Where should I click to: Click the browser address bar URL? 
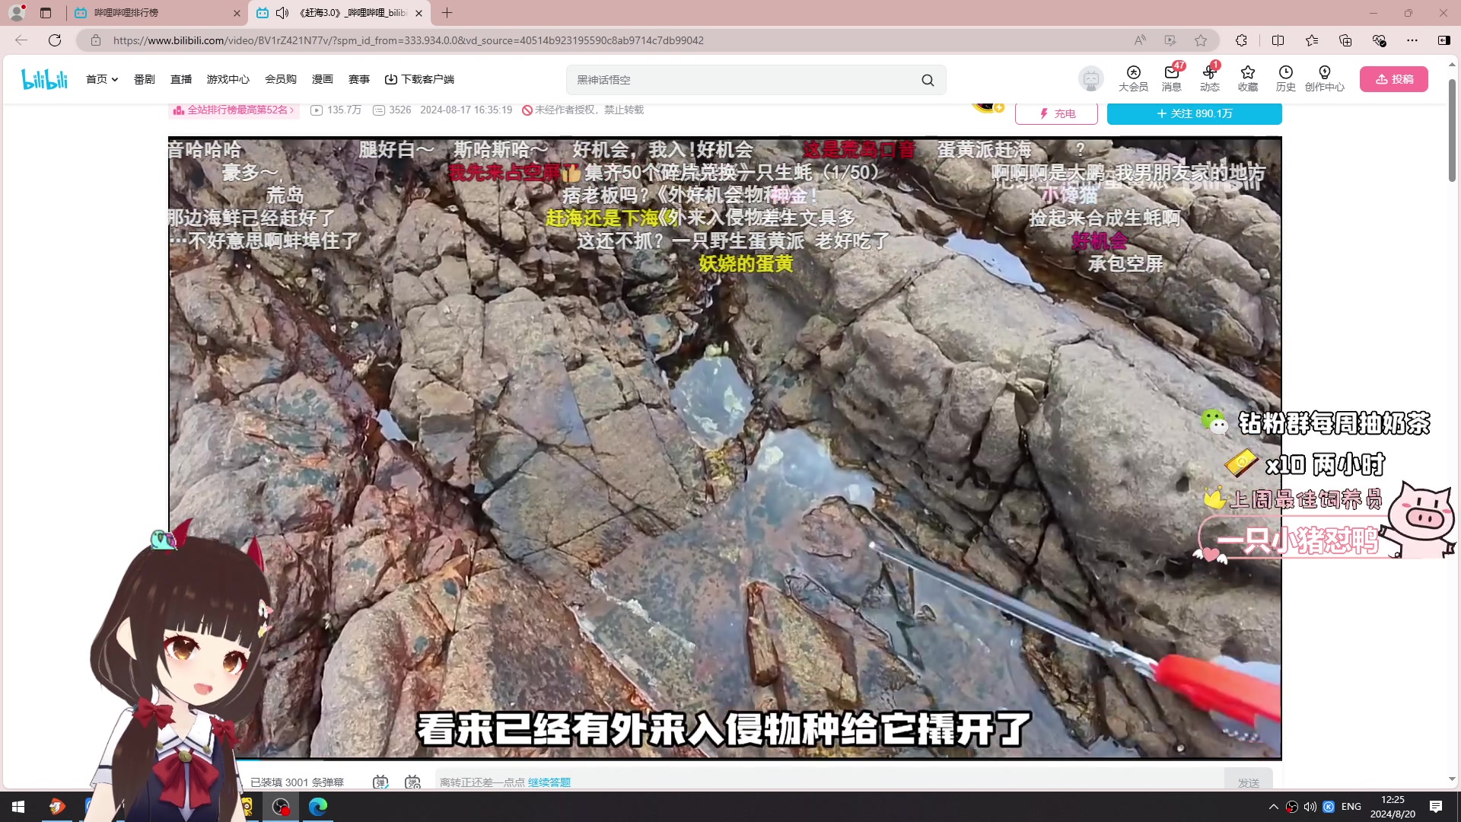point(408,40)
